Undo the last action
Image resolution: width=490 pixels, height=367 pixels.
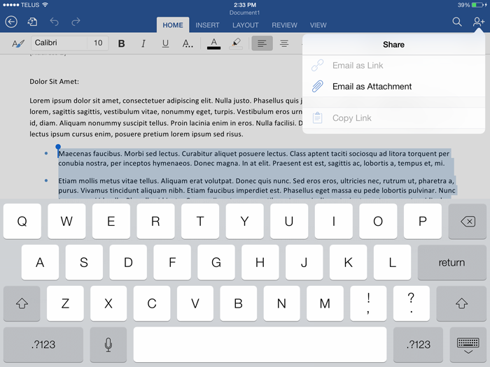click(x=54, y=22)
